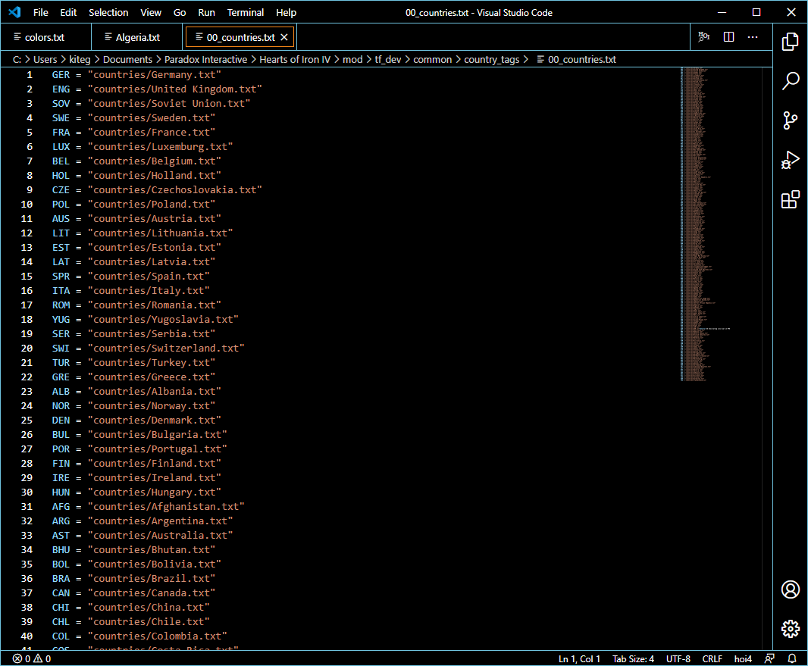This screenshot has height=666, width=808.
Task: Expand the tf_dev breadcrumb segment
Action: (x=388, y=59)
